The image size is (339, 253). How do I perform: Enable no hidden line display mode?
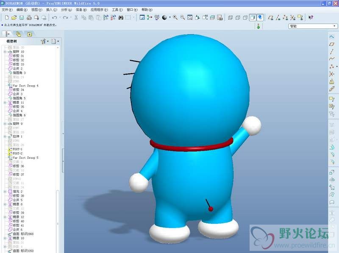[x=245, y=17]
